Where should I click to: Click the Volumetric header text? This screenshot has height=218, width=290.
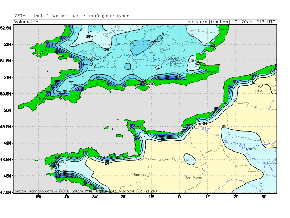tap(26, 22)
